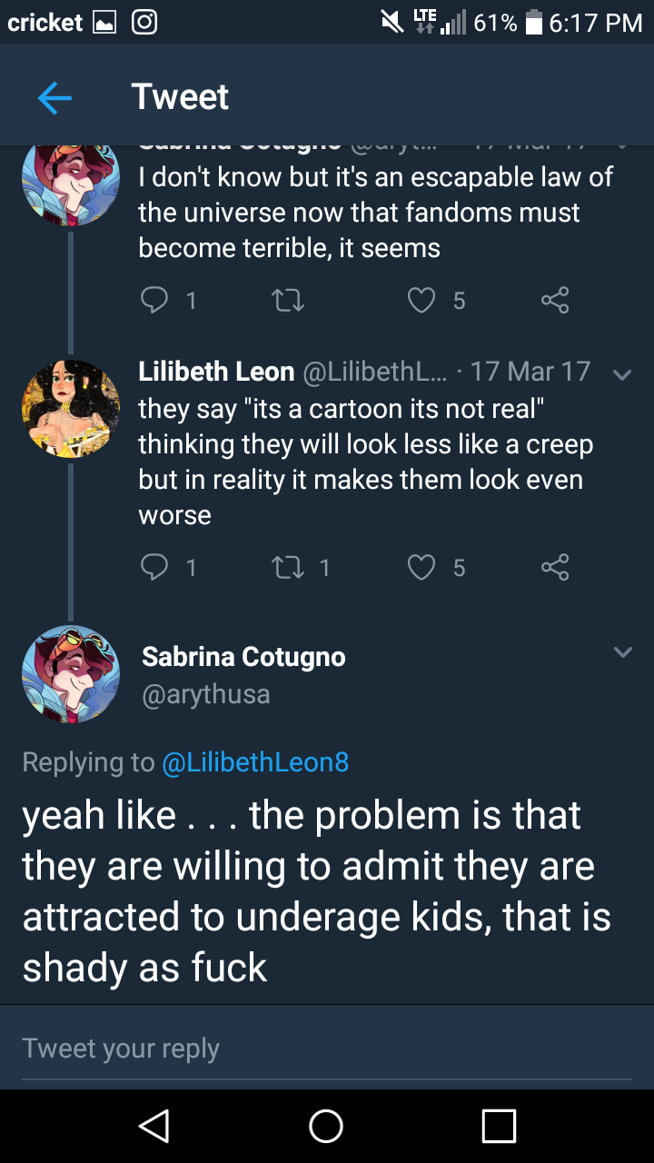Share Lilibeth Leon's tweet
Screen dimensions: 654x1163
click(554, 568)
